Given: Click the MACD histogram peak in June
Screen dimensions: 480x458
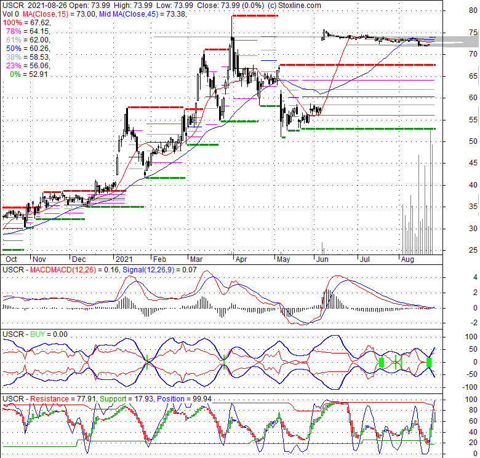Looking at the screenshot, I should click(x=327, y=298).
